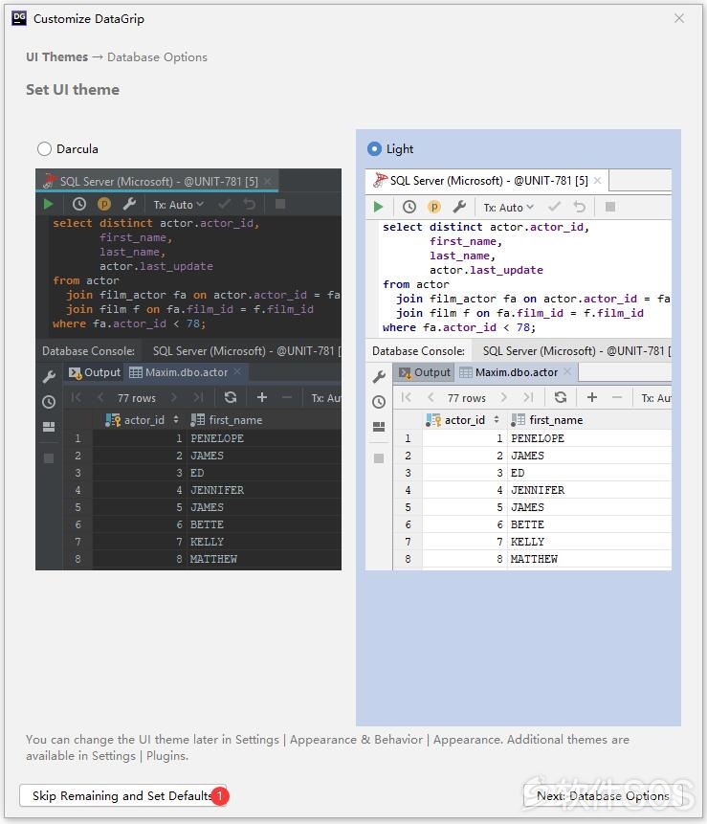707x824 pixels.
Task: Close the Customize DataGrip dialog
Action: 679,18
